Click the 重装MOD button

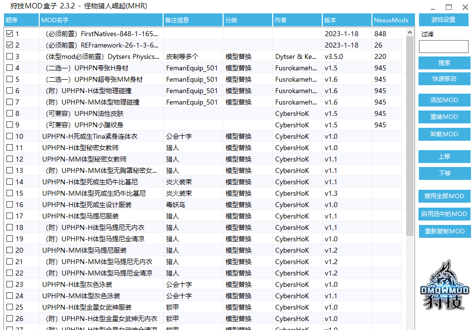pyautogui.click(x=444, y=117)
